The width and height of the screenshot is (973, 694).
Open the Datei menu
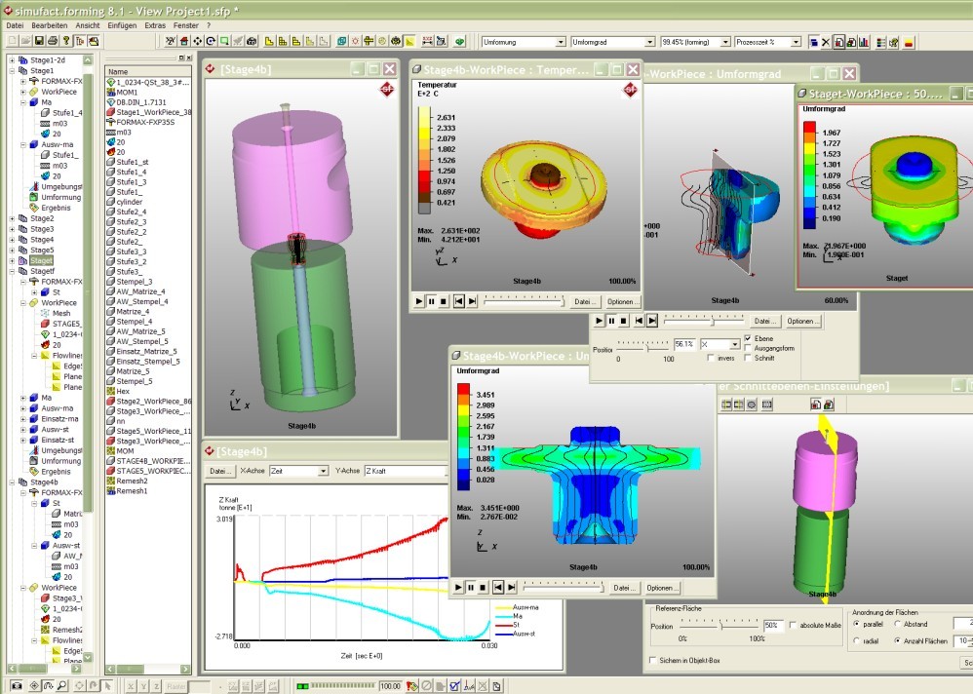(15, 25)
